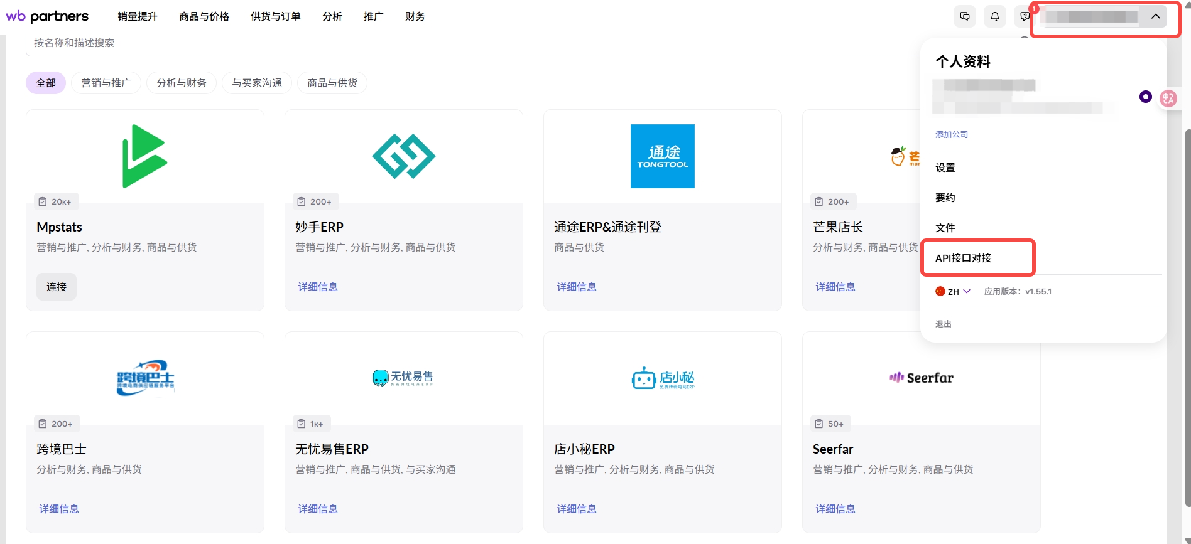1191x544 pixels.
Task: Click the 无忧易售ERP card title
Action: click(x=332, y=449)
